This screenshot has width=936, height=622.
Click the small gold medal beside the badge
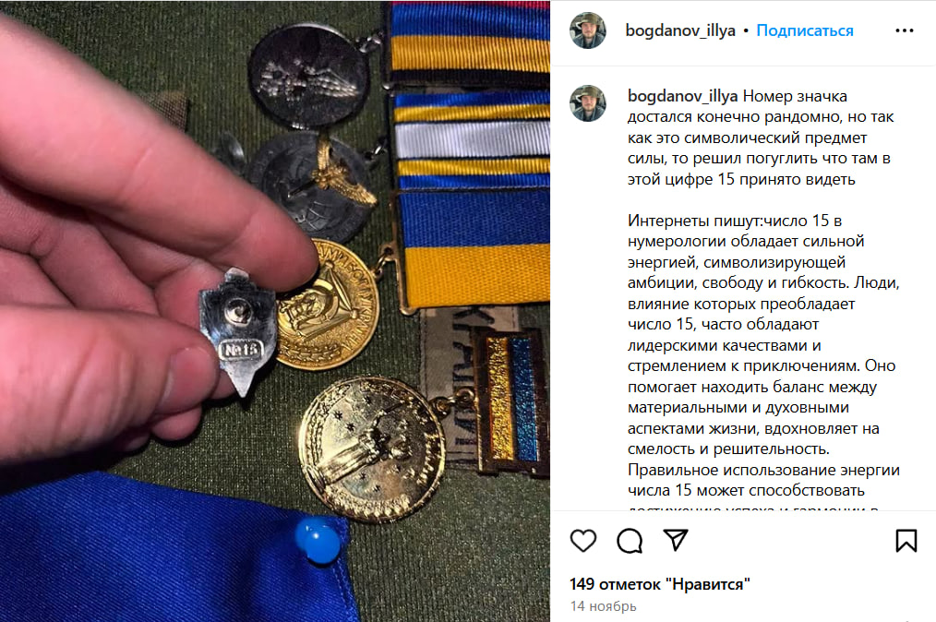pos(329,305)
